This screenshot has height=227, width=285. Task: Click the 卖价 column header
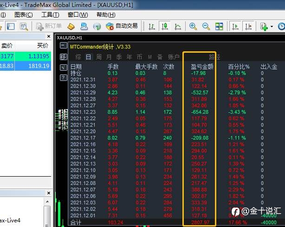(x=7, y=45)
